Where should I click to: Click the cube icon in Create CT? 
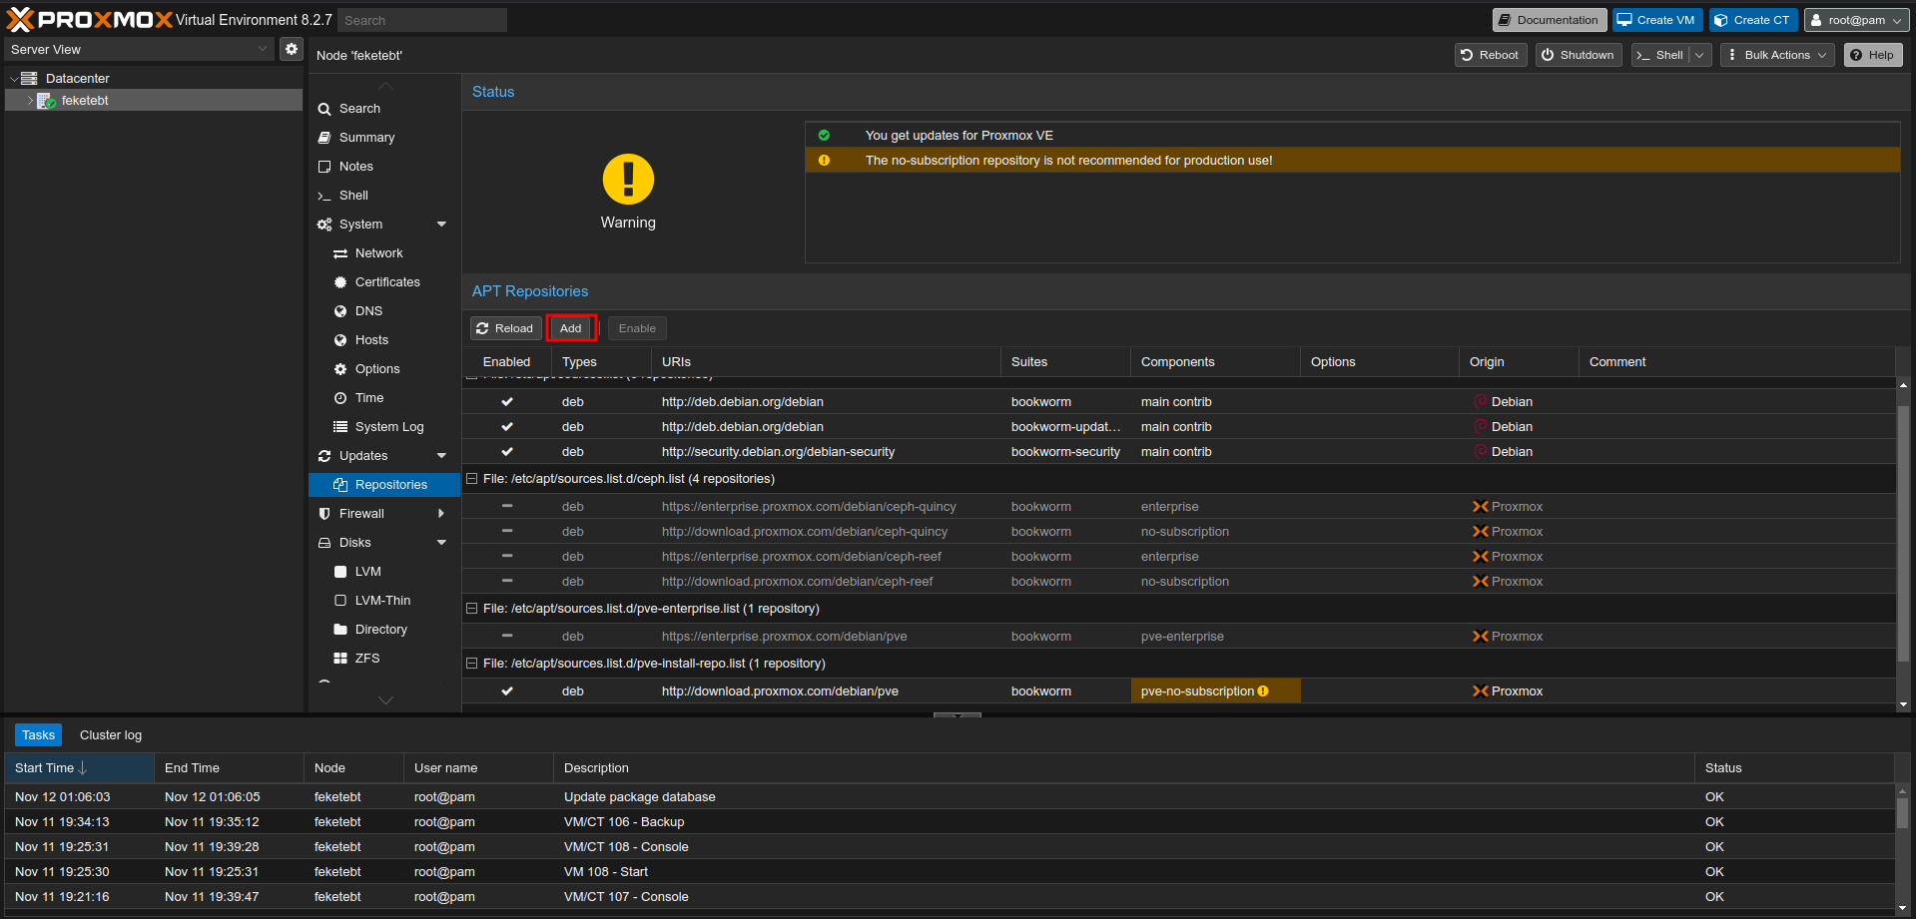[1720, 20]
